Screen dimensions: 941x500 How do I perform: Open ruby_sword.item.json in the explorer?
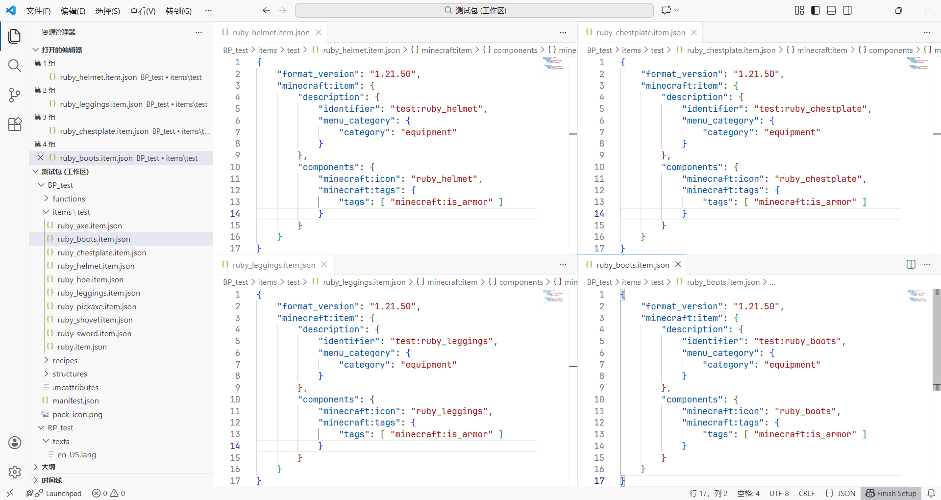point(94,333)
